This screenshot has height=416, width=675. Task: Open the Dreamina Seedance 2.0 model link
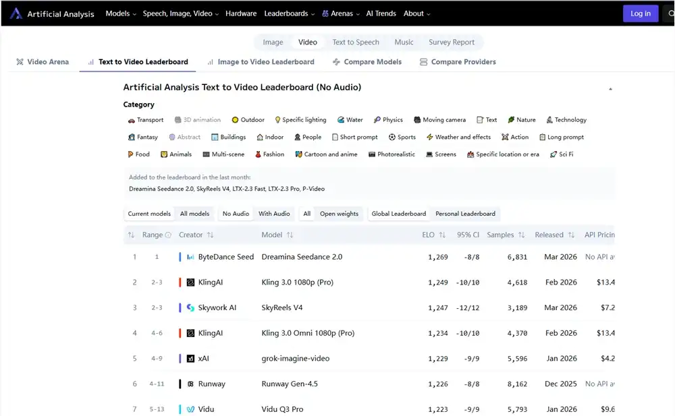[302, 257]
